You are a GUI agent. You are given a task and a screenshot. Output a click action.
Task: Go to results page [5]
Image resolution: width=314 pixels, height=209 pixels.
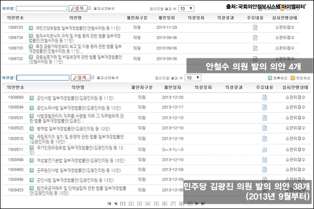point(156,204)
